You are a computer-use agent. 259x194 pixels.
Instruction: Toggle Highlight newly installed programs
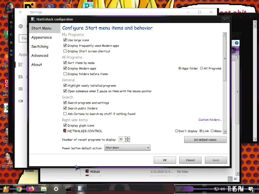(x=65, y=85)
